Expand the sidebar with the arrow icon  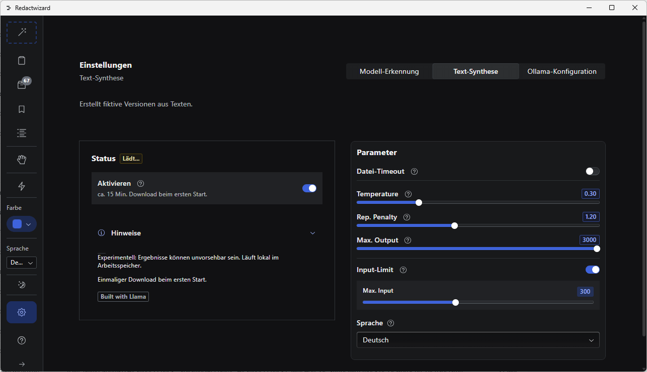pyautogui.click(x=22, y=364)
